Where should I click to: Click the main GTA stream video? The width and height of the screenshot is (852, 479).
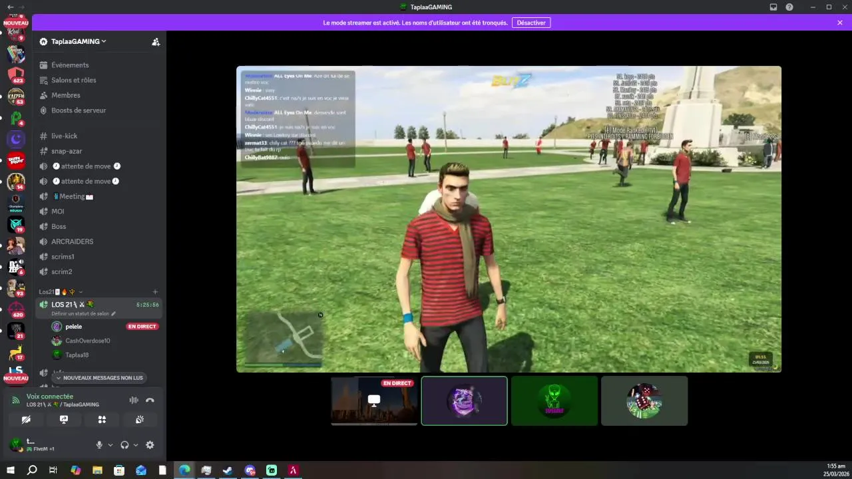[x=509, y=219]
